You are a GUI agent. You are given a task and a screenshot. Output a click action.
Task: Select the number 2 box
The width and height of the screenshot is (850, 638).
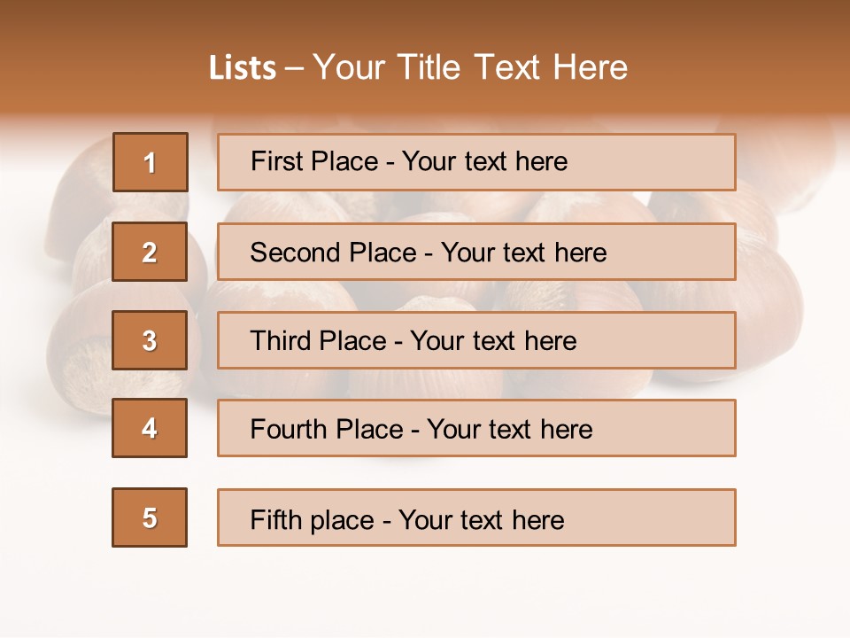150,252
